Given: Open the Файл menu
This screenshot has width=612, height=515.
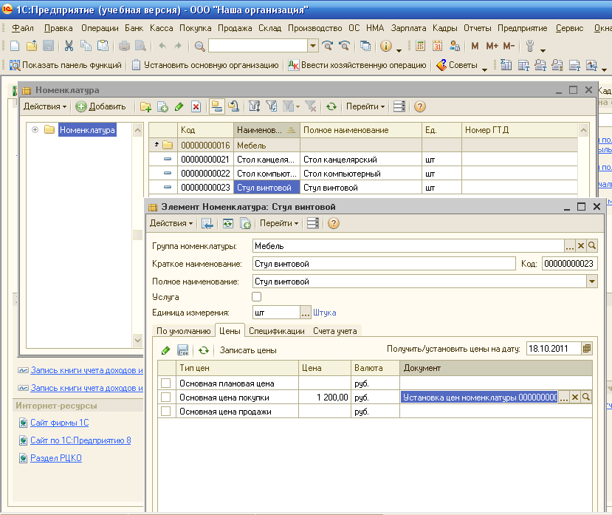Looking at the screenshot, I should [x=23, y=28].
